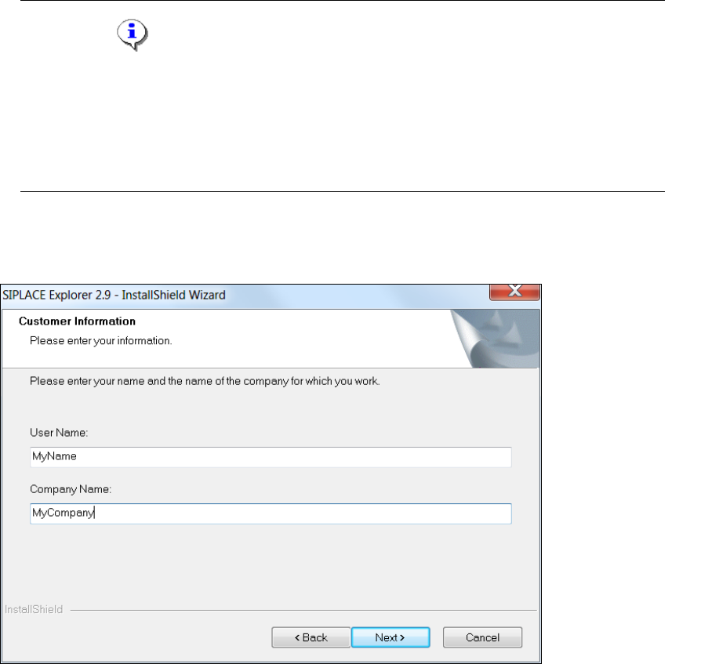This screenshot has height=664, width=701.
Task: Cancel the InstallShield Wizard
Action: [x=482, y=637]
